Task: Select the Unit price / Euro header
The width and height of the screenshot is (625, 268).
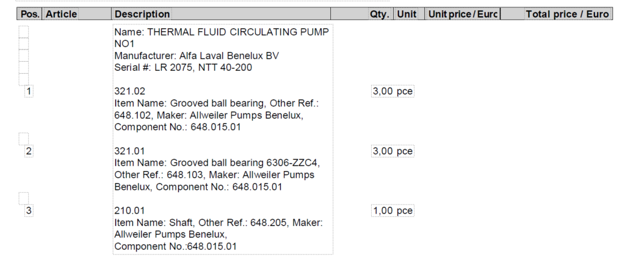Action: click(x=463, y=14)
